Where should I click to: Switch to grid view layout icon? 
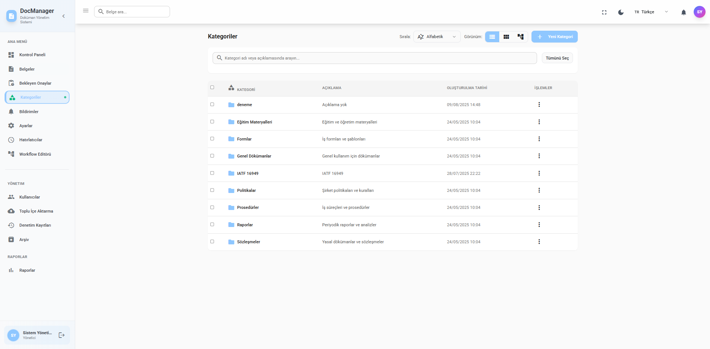click(x=506, y=37)
